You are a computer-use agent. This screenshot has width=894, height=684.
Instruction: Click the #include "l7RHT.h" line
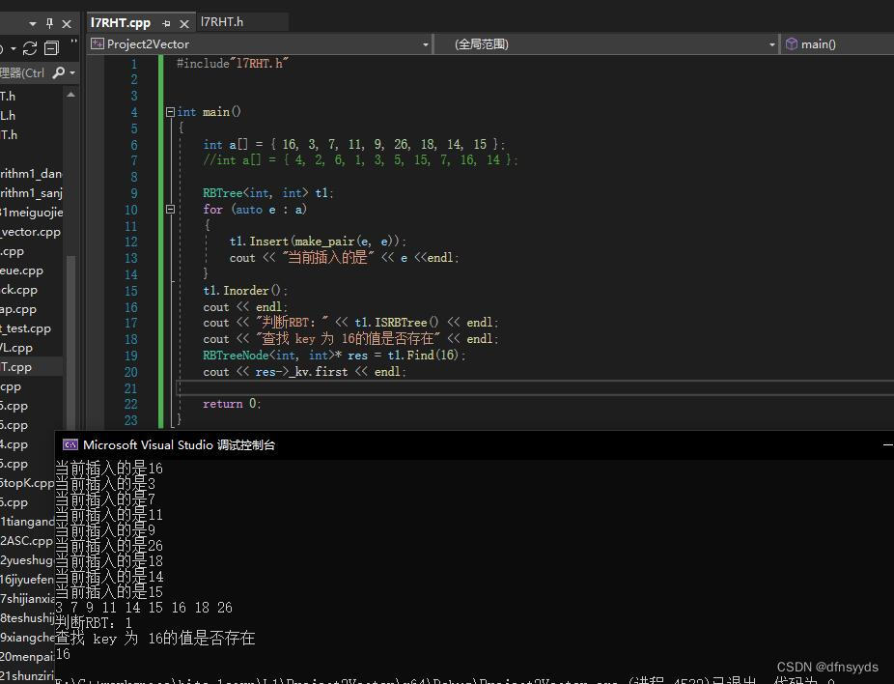[x=232, y=64]
